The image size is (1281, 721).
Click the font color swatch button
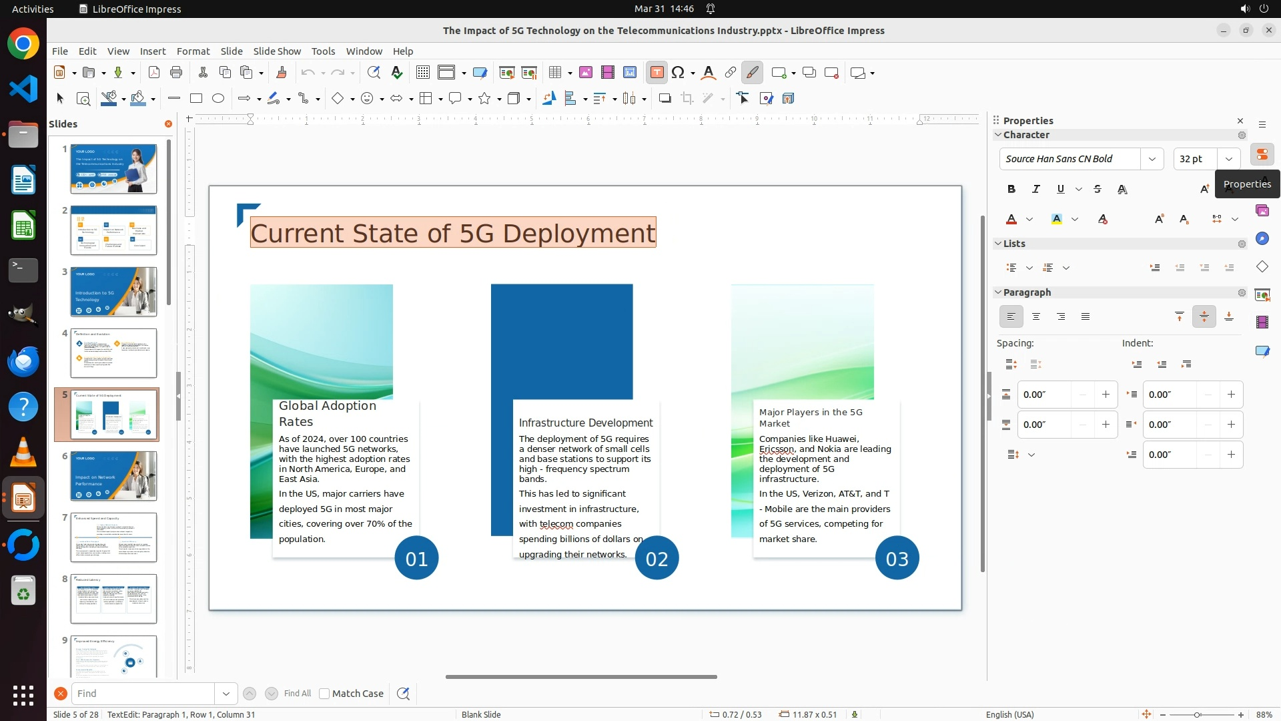tap(1011, 220)
